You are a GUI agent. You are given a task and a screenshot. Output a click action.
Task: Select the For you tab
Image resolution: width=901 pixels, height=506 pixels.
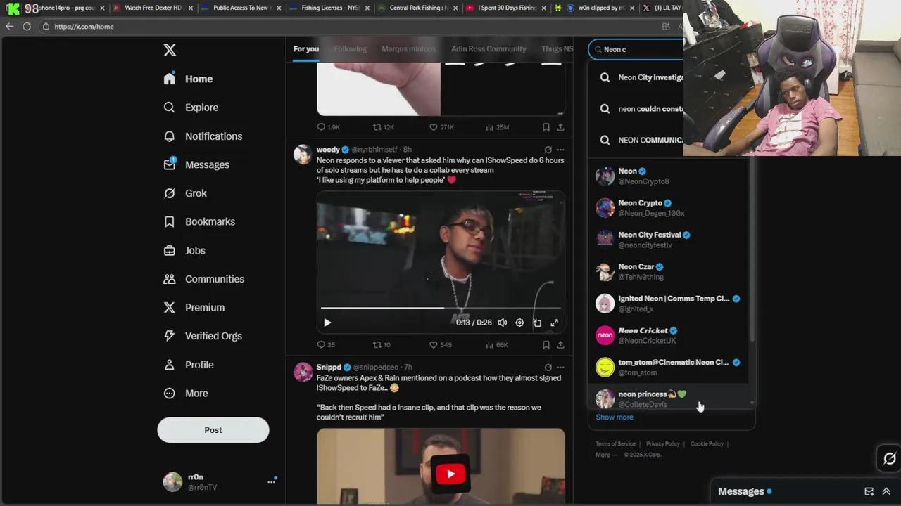tap(306, 49)
